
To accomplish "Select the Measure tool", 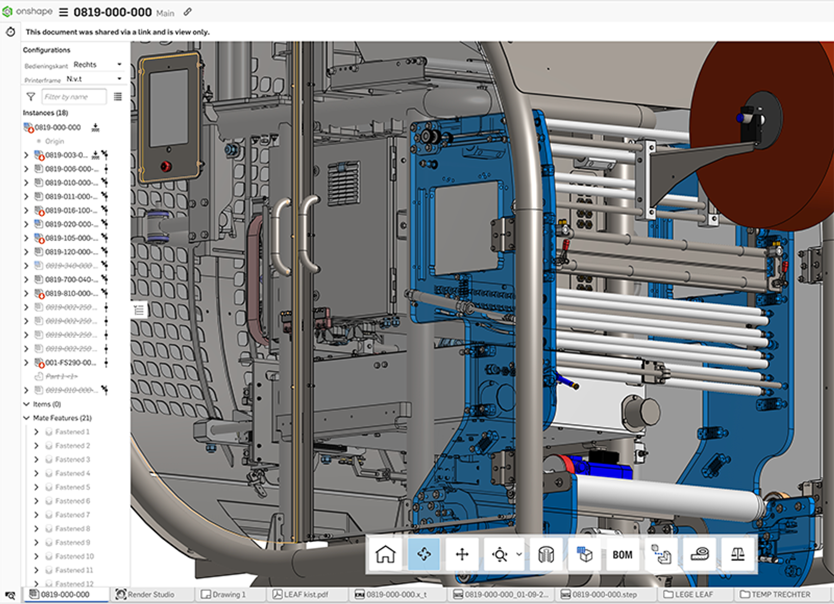I will pyautogui.click(x=698, y=554).
